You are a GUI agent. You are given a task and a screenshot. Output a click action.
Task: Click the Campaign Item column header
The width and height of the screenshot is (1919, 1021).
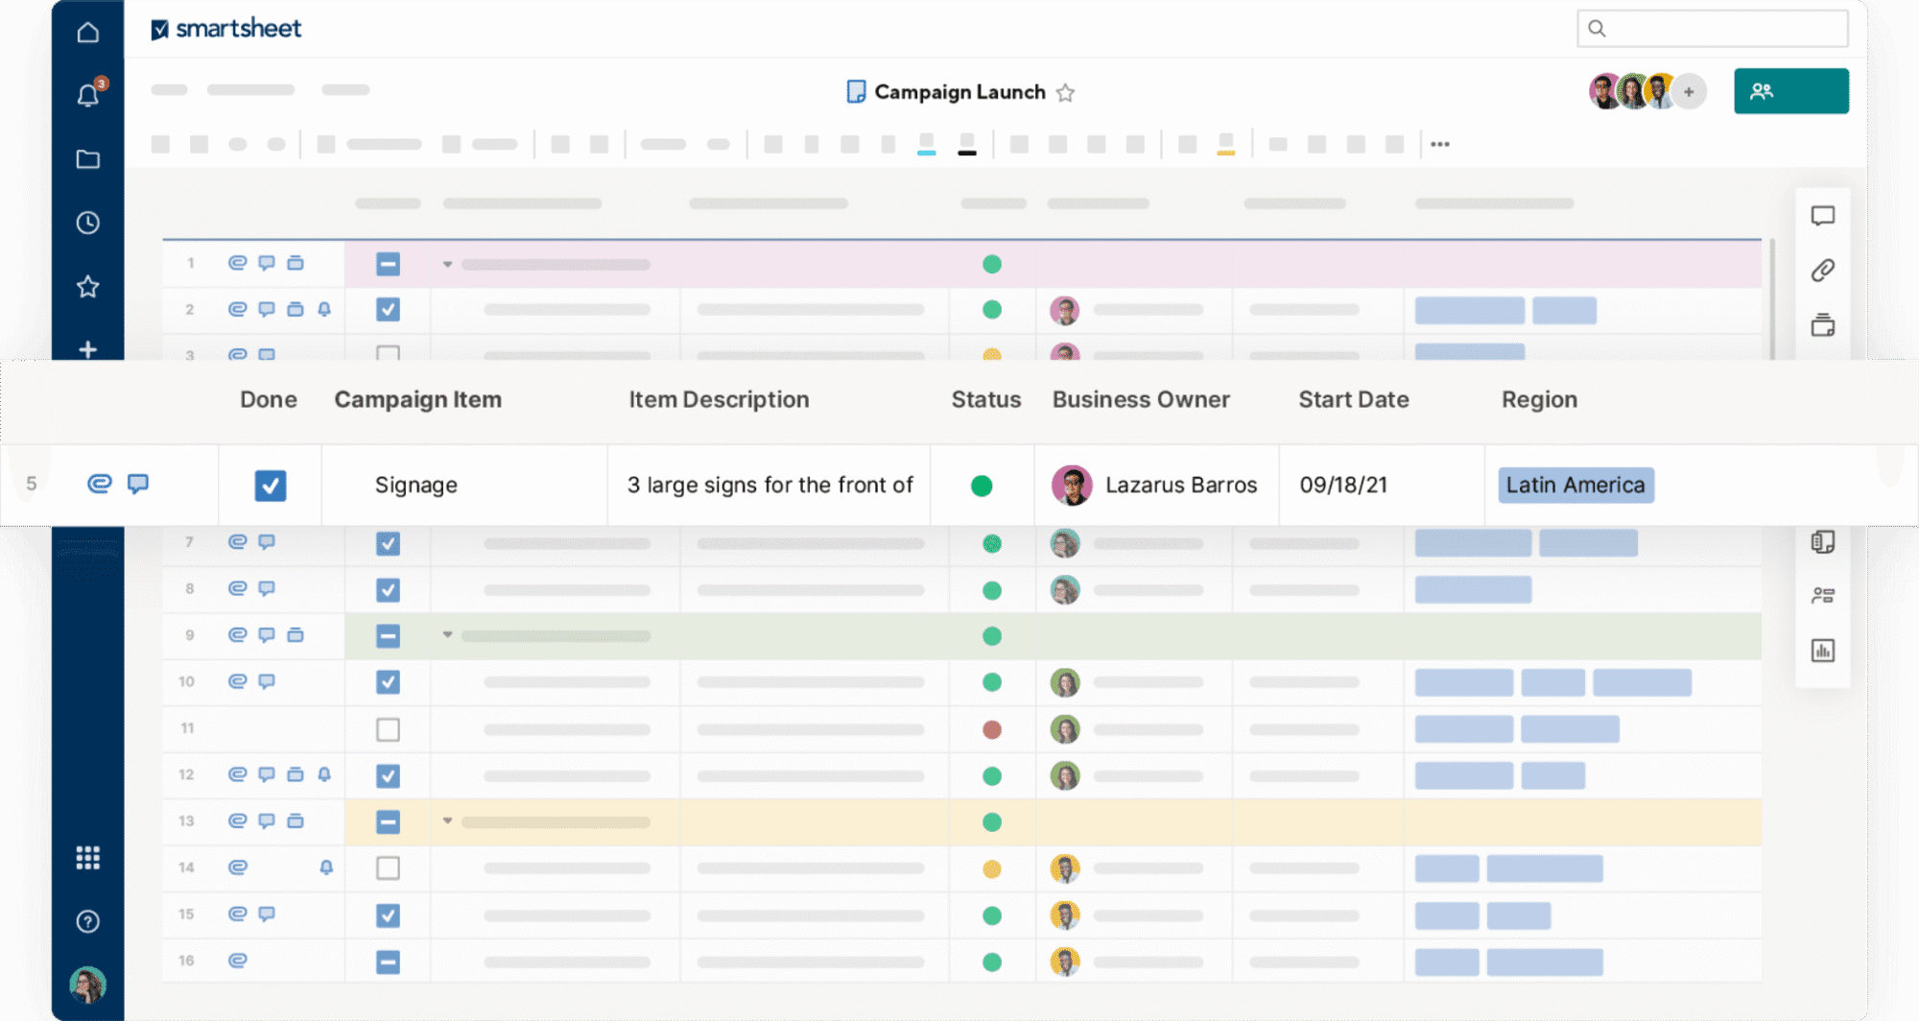417,400
